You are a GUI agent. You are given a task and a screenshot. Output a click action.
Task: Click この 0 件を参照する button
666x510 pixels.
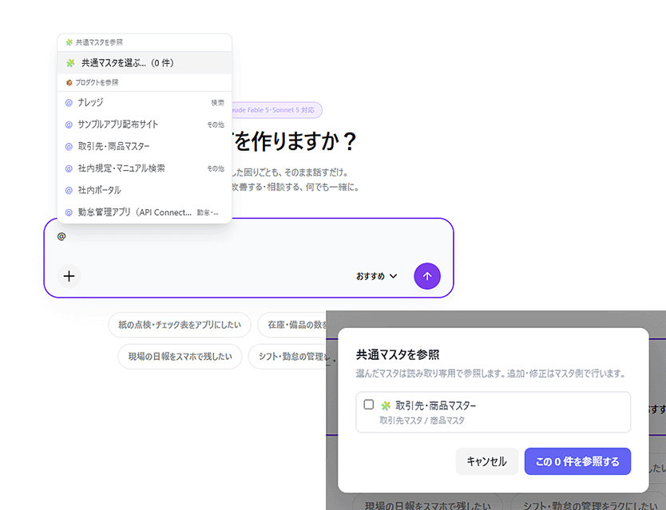pyautogui.click(x=577, y=461)
